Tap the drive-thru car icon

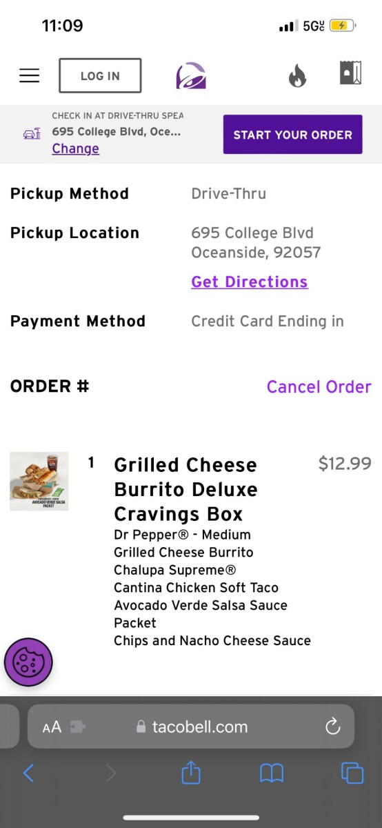32,133
